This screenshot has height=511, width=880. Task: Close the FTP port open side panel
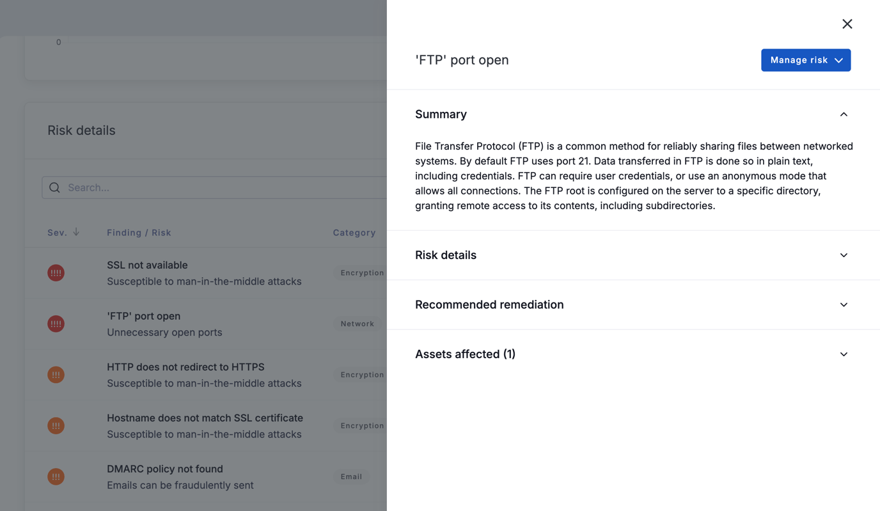847,24
